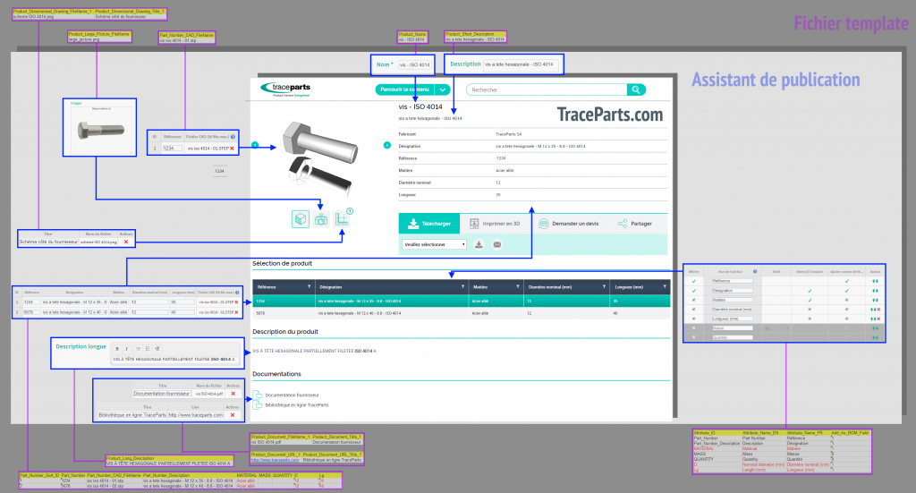Click the Italic button in Description longue
Image resolution: width=916 pixels, height=493 pixels.
click(x=126, y=348)
